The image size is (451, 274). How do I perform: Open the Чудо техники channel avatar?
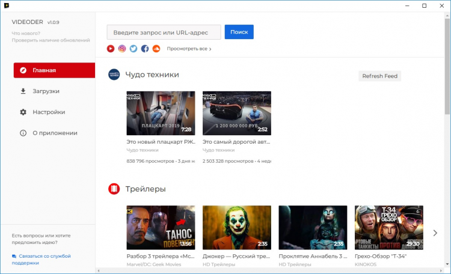point(114,75)
